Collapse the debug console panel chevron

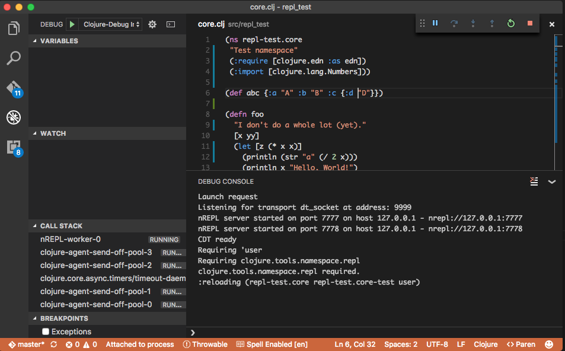click(552, 181)
